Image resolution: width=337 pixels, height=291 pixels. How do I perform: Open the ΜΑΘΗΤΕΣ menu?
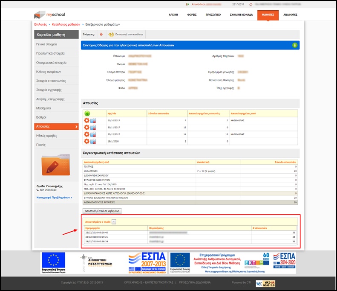tap(268, 15)
